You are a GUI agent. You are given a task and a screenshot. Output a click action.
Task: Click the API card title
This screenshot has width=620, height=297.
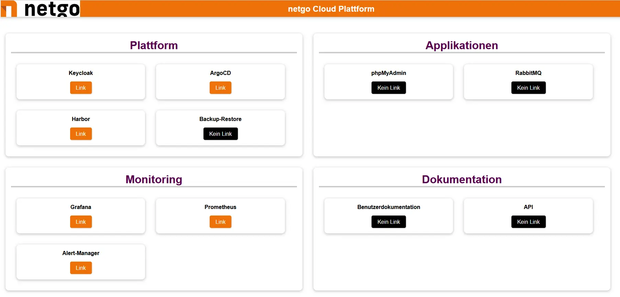point(528,207)
